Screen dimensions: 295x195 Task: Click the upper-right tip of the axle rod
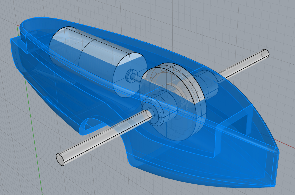(265, 53)
